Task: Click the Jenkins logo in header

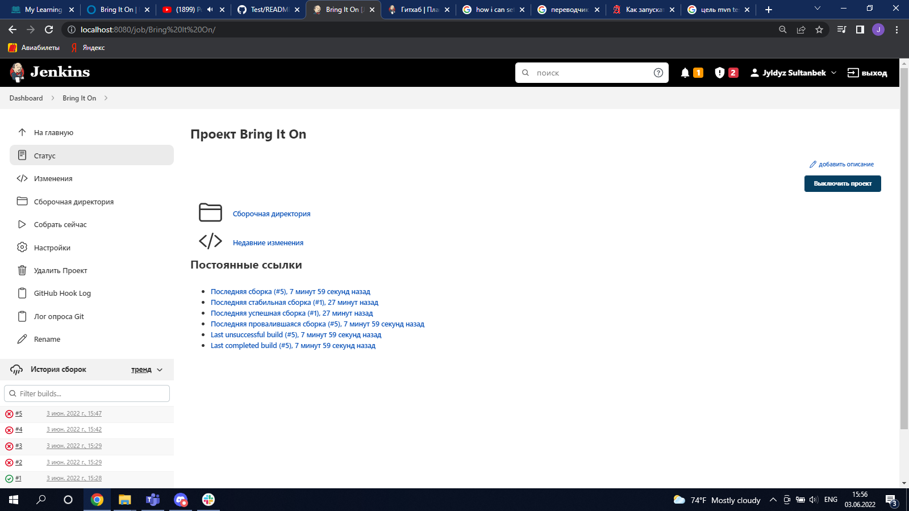Action: (x=50, y=72)
